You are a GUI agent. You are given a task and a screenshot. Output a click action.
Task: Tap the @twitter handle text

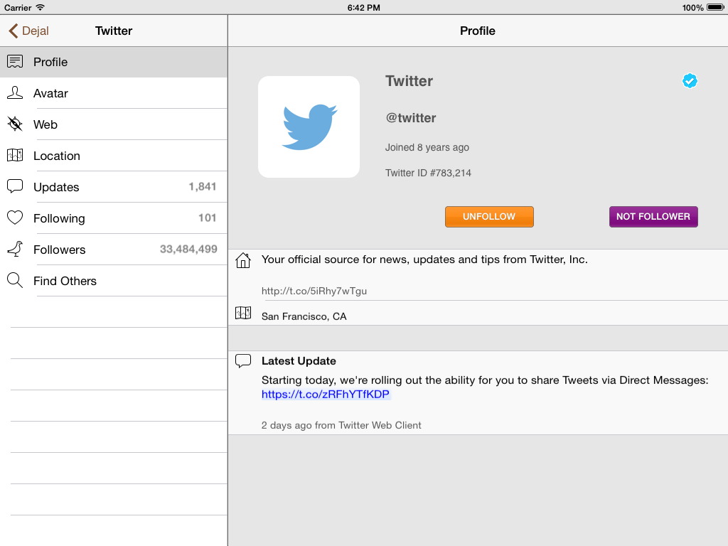[x=411, y=118]
